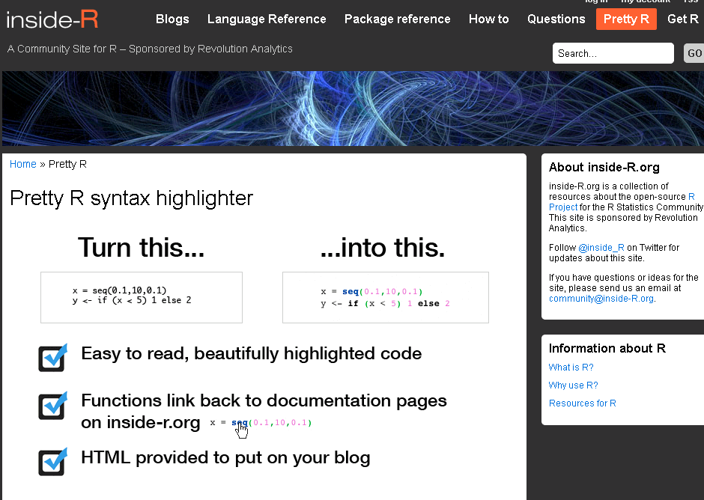Open the 'Why use R?' link
This screenshot has height=500, width=704.
573,385
